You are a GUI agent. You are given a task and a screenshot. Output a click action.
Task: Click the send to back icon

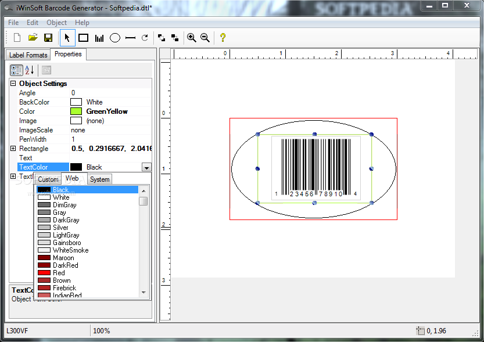pos(175,38)
